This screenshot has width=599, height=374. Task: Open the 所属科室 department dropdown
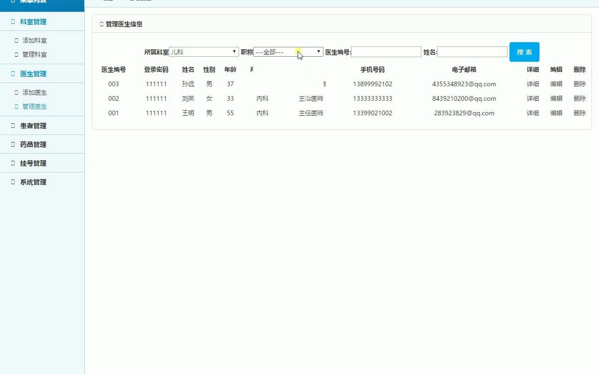coord(204,52)
